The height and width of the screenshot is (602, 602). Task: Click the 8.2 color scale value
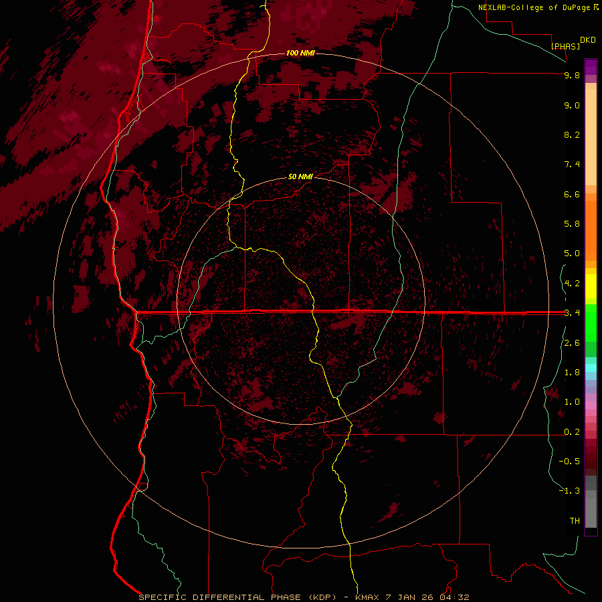[572, 134]
